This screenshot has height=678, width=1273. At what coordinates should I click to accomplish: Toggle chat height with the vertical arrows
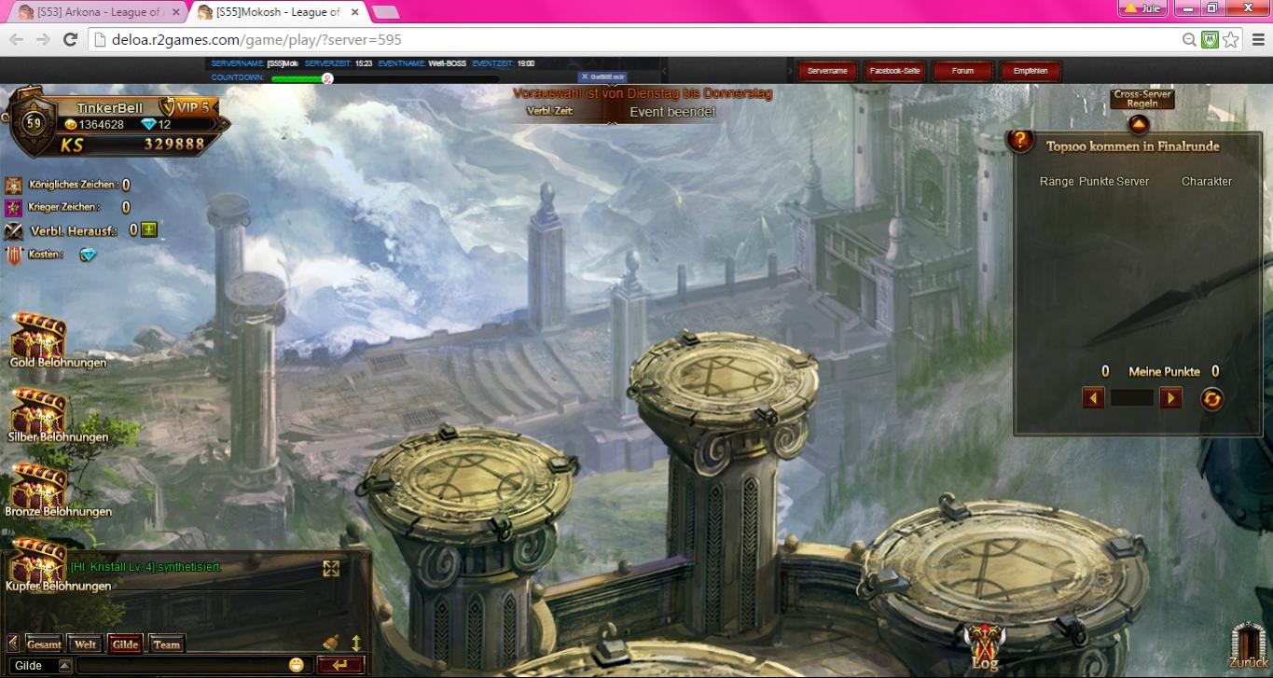click(355, 643)
